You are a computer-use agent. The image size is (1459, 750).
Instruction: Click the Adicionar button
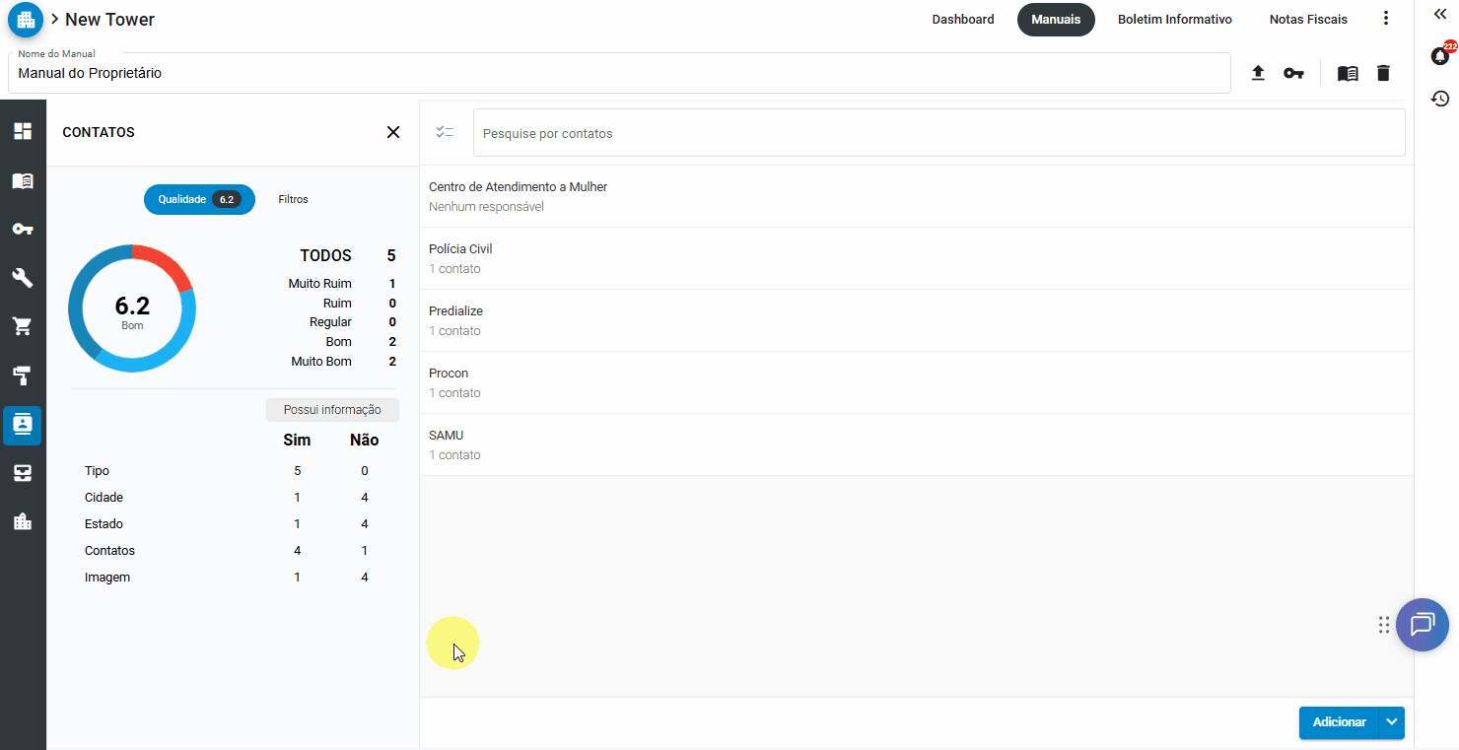pyautogui.click(x=1339, y=722)
